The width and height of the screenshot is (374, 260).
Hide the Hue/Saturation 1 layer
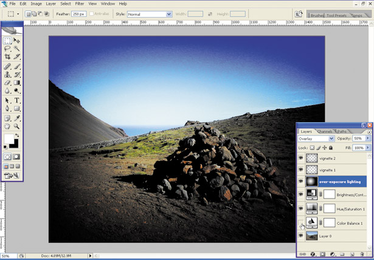coord(301,208)
